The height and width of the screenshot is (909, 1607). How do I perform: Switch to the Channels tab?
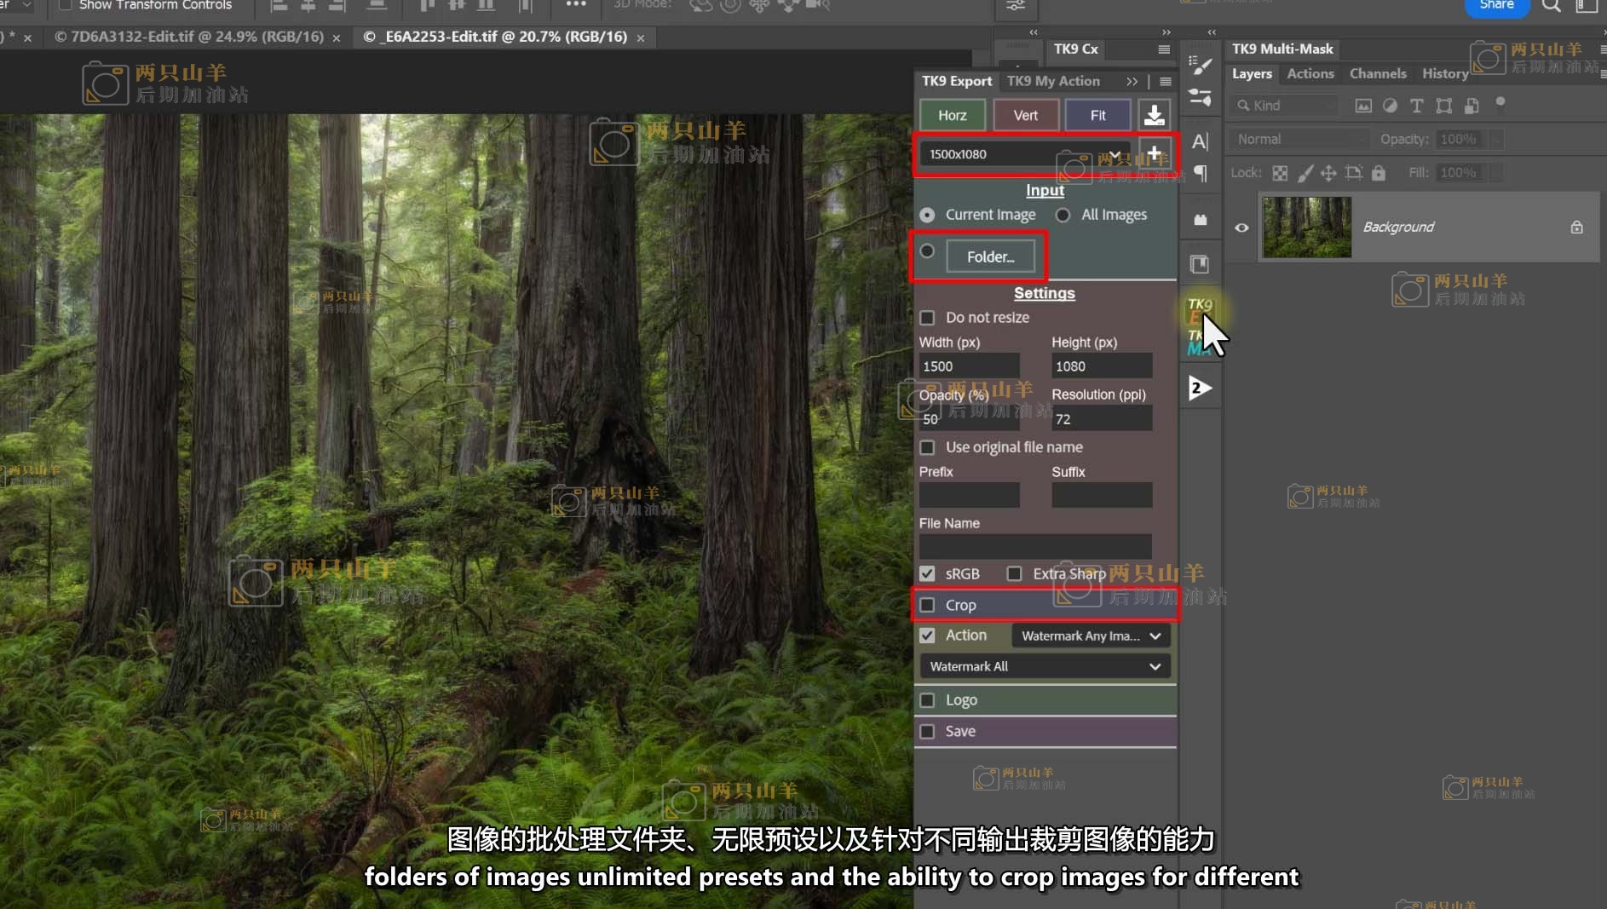[1378, 73]
